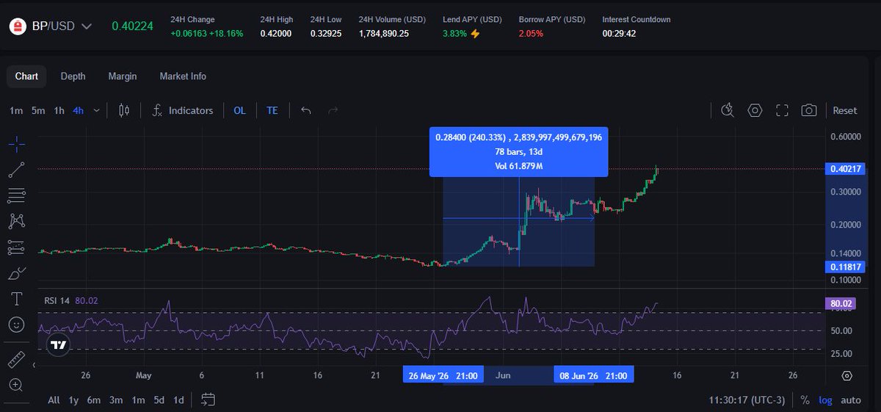Toggle the TE chart option

272,110
